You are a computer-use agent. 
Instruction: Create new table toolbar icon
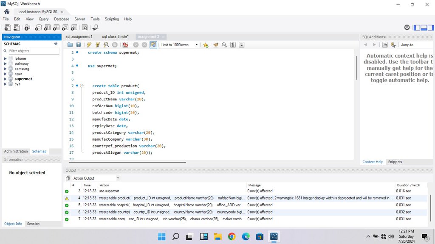click(x=47, y=28)
